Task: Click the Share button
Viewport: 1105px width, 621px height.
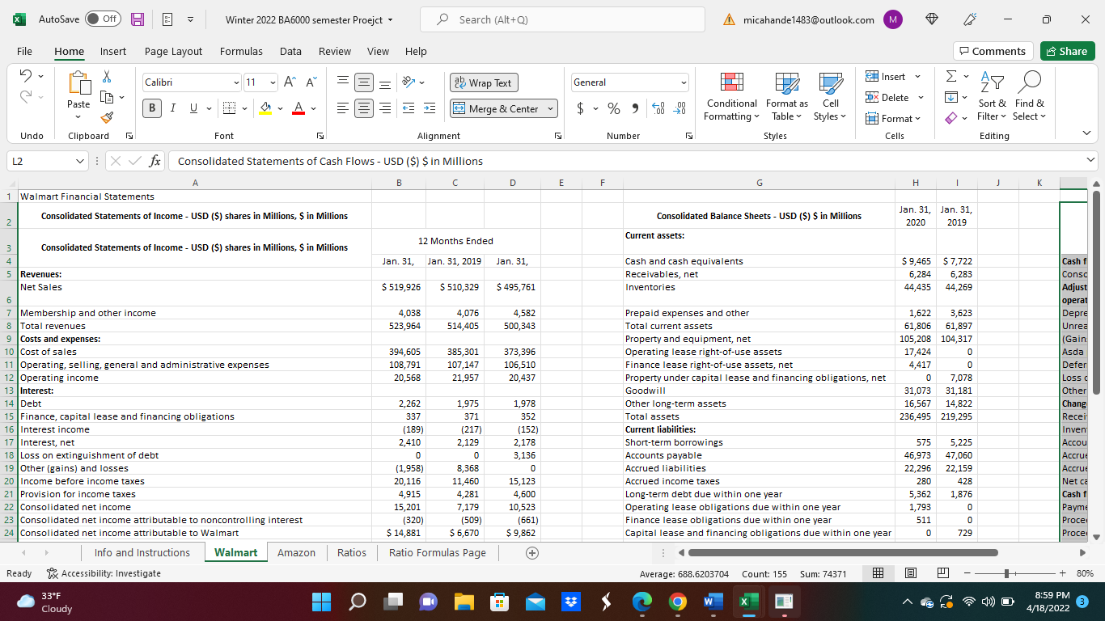Action: pos(1066,51)
